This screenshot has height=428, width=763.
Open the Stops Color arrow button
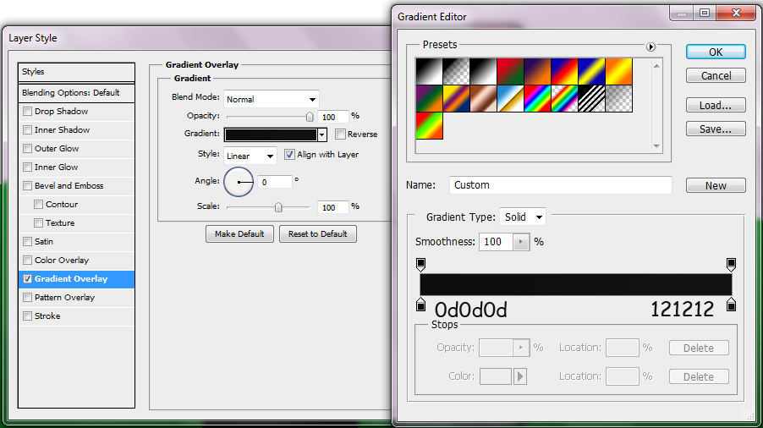(519, 376)
